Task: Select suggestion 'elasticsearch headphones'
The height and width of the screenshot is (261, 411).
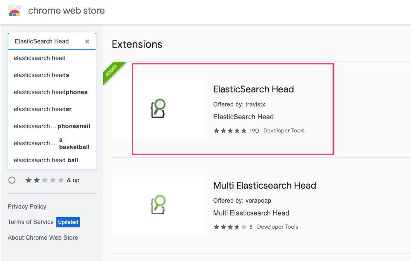Action: pyautogui.click(x=52, y=92)
